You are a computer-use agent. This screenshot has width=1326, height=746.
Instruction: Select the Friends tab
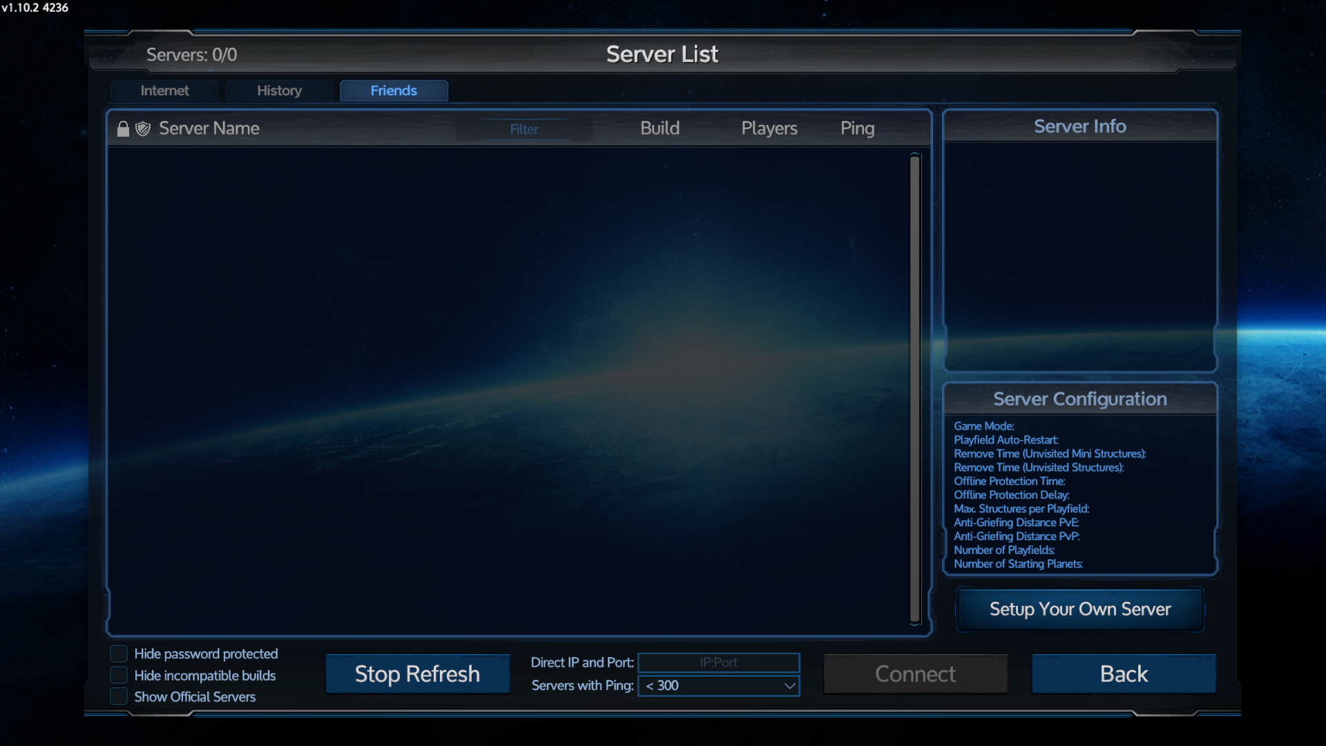[x=394, y=90]
